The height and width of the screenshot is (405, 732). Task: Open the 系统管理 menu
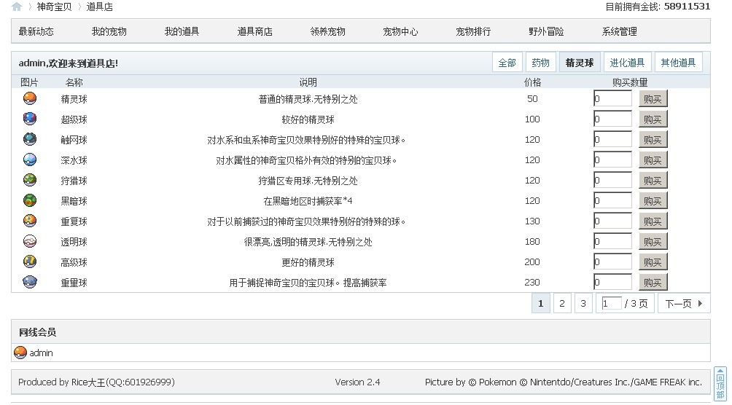click(619, 32)
